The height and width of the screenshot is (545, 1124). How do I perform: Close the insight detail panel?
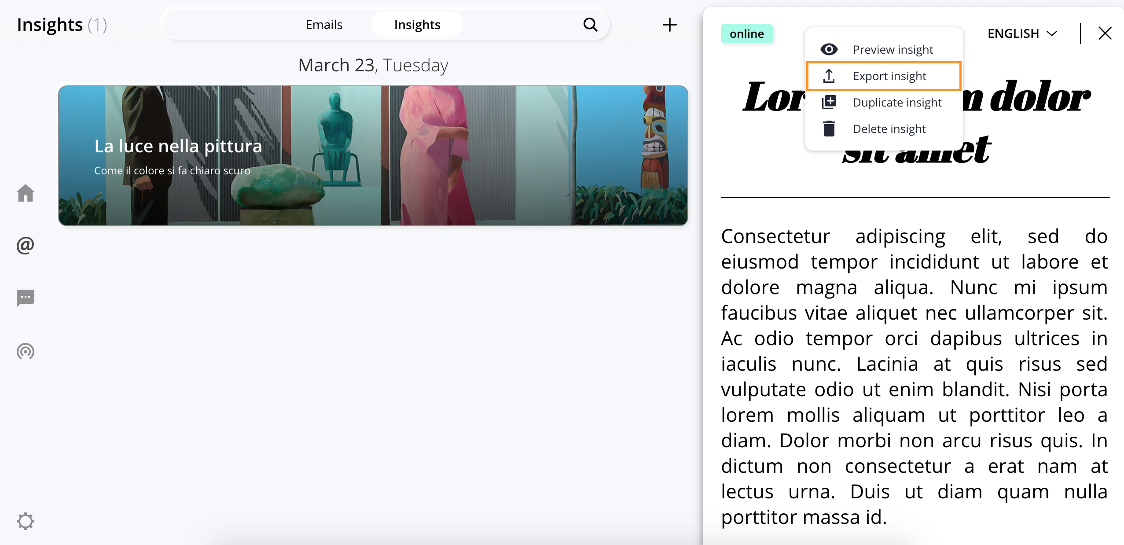click(x=1105, y=33)
